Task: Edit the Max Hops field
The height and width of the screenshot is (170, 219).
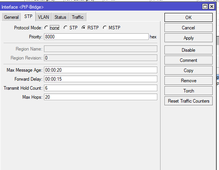Action: 100,97
